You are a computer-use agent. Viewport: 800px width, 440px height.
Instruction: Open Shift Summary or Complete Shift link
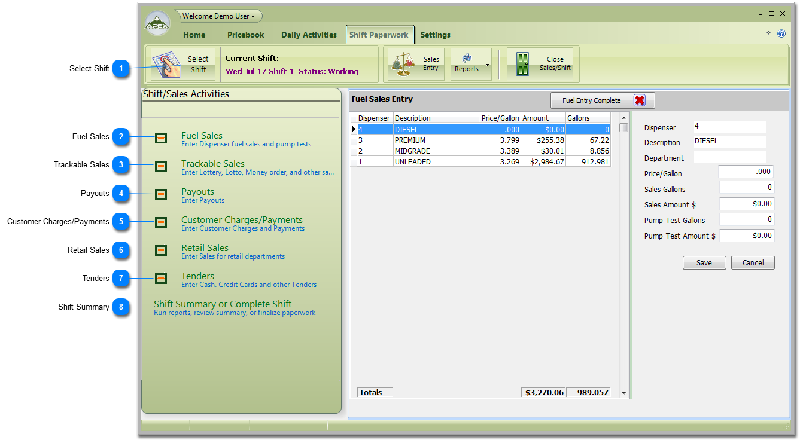[x=223, y=304]
